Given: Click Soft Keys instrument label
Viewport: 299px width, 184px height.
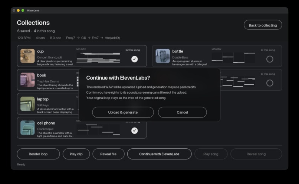Looking at the screenshot, I should click(43, 105).
